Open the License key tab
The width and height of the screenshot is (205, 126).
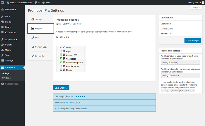pos(40,56)
